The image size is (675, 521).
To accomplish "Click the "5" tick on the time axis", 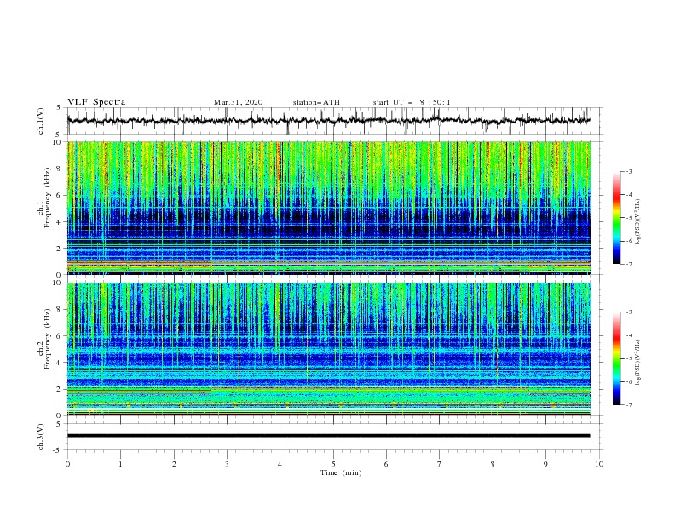I will [x=333, y=464].
